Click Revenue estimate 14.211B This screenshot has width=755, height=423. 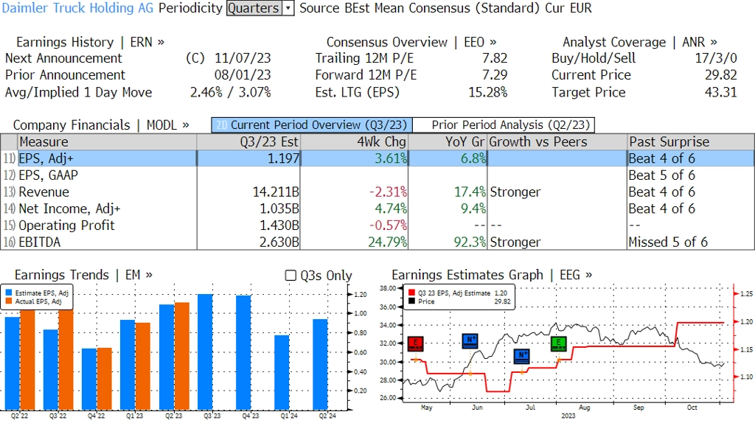click(x=276, y=192)
